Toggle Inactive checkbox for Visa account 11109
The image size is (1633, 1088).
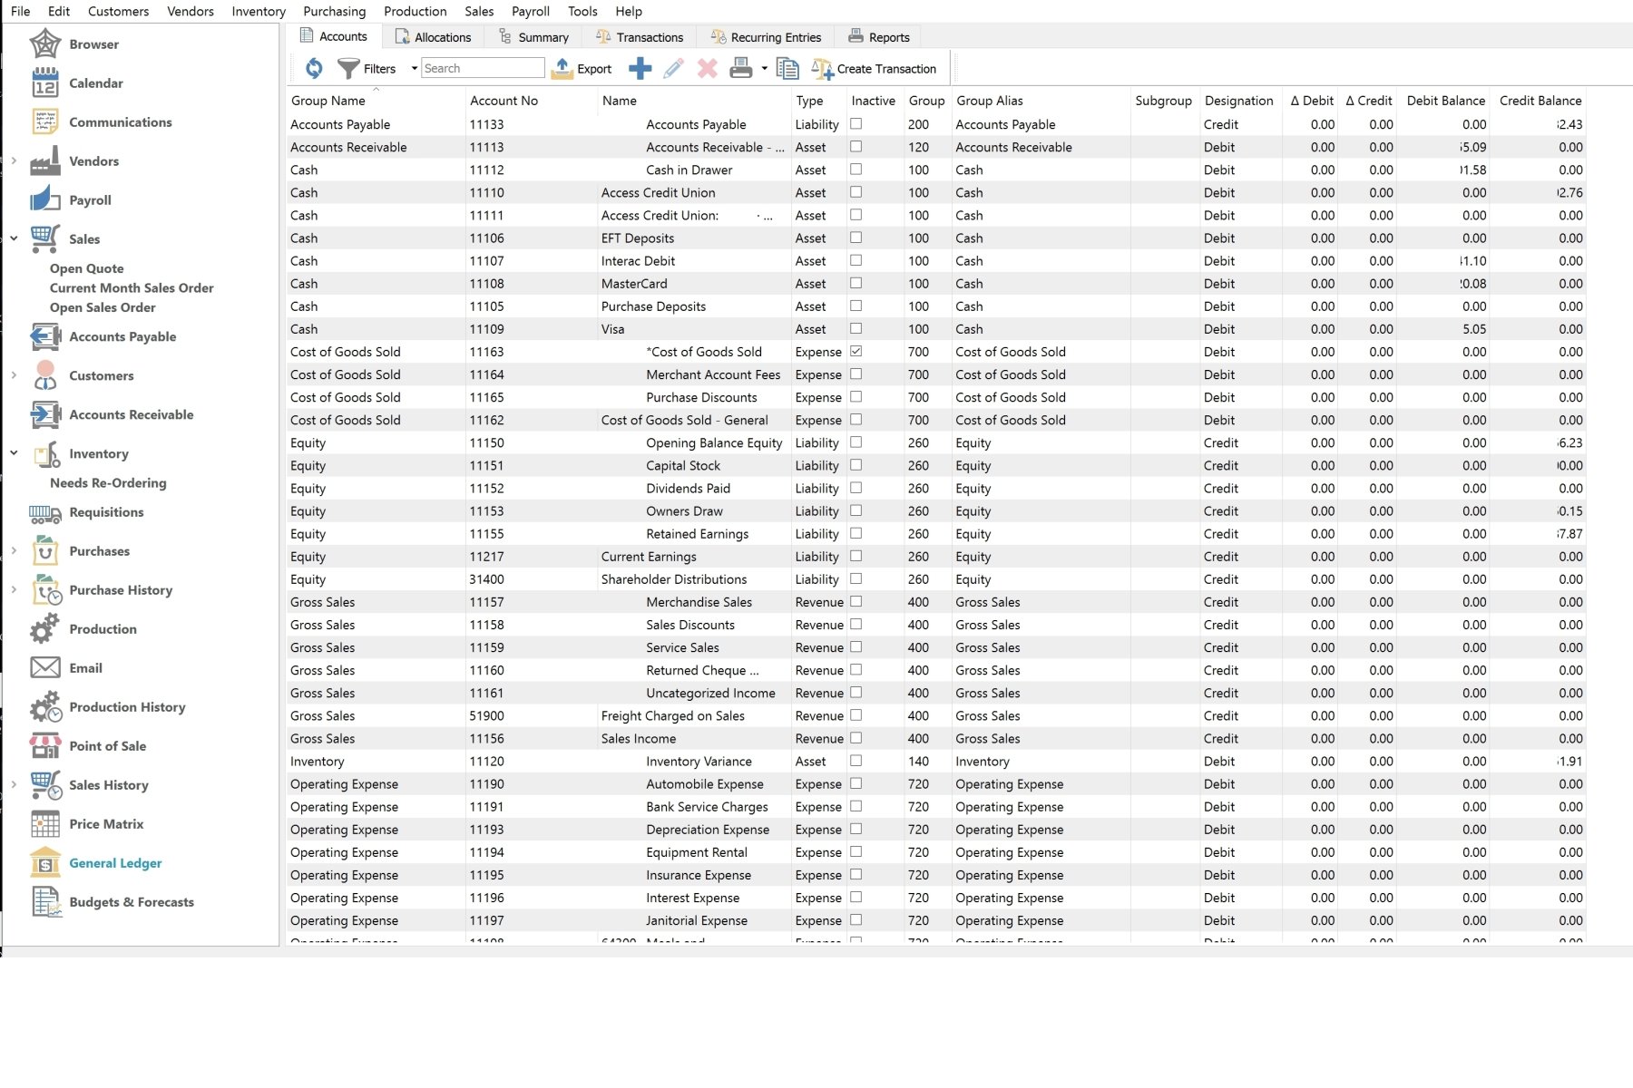[856, 328]
